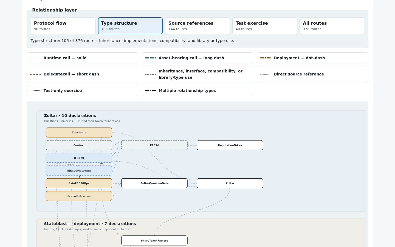Select the ERC20 abstract node

154,145
